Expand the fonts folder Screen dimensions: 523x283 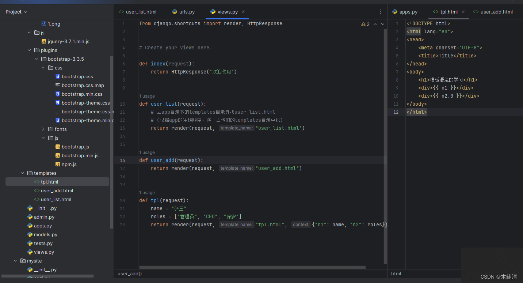43,129
